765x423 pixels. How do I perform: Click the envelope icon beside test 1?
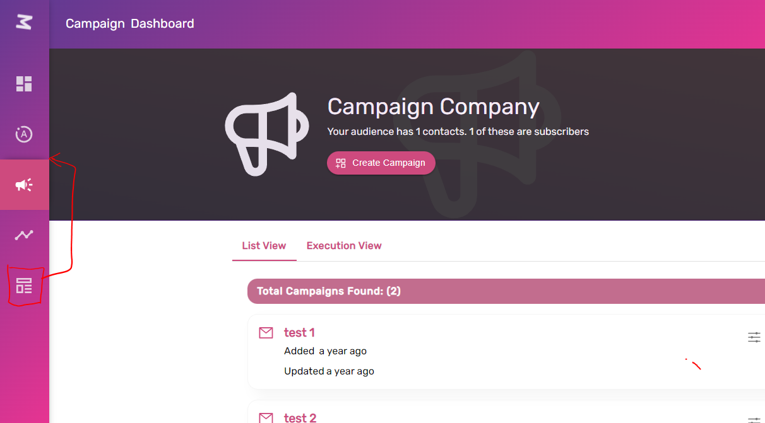[266, 333]
